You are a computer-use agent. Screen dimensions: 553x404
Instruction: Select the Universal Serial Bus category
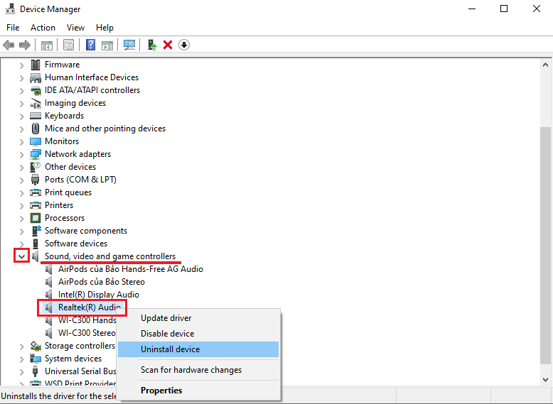tap(80, 371)
